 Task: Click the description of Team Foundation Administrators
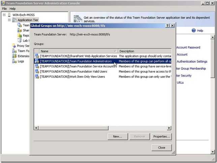(145, 61)
